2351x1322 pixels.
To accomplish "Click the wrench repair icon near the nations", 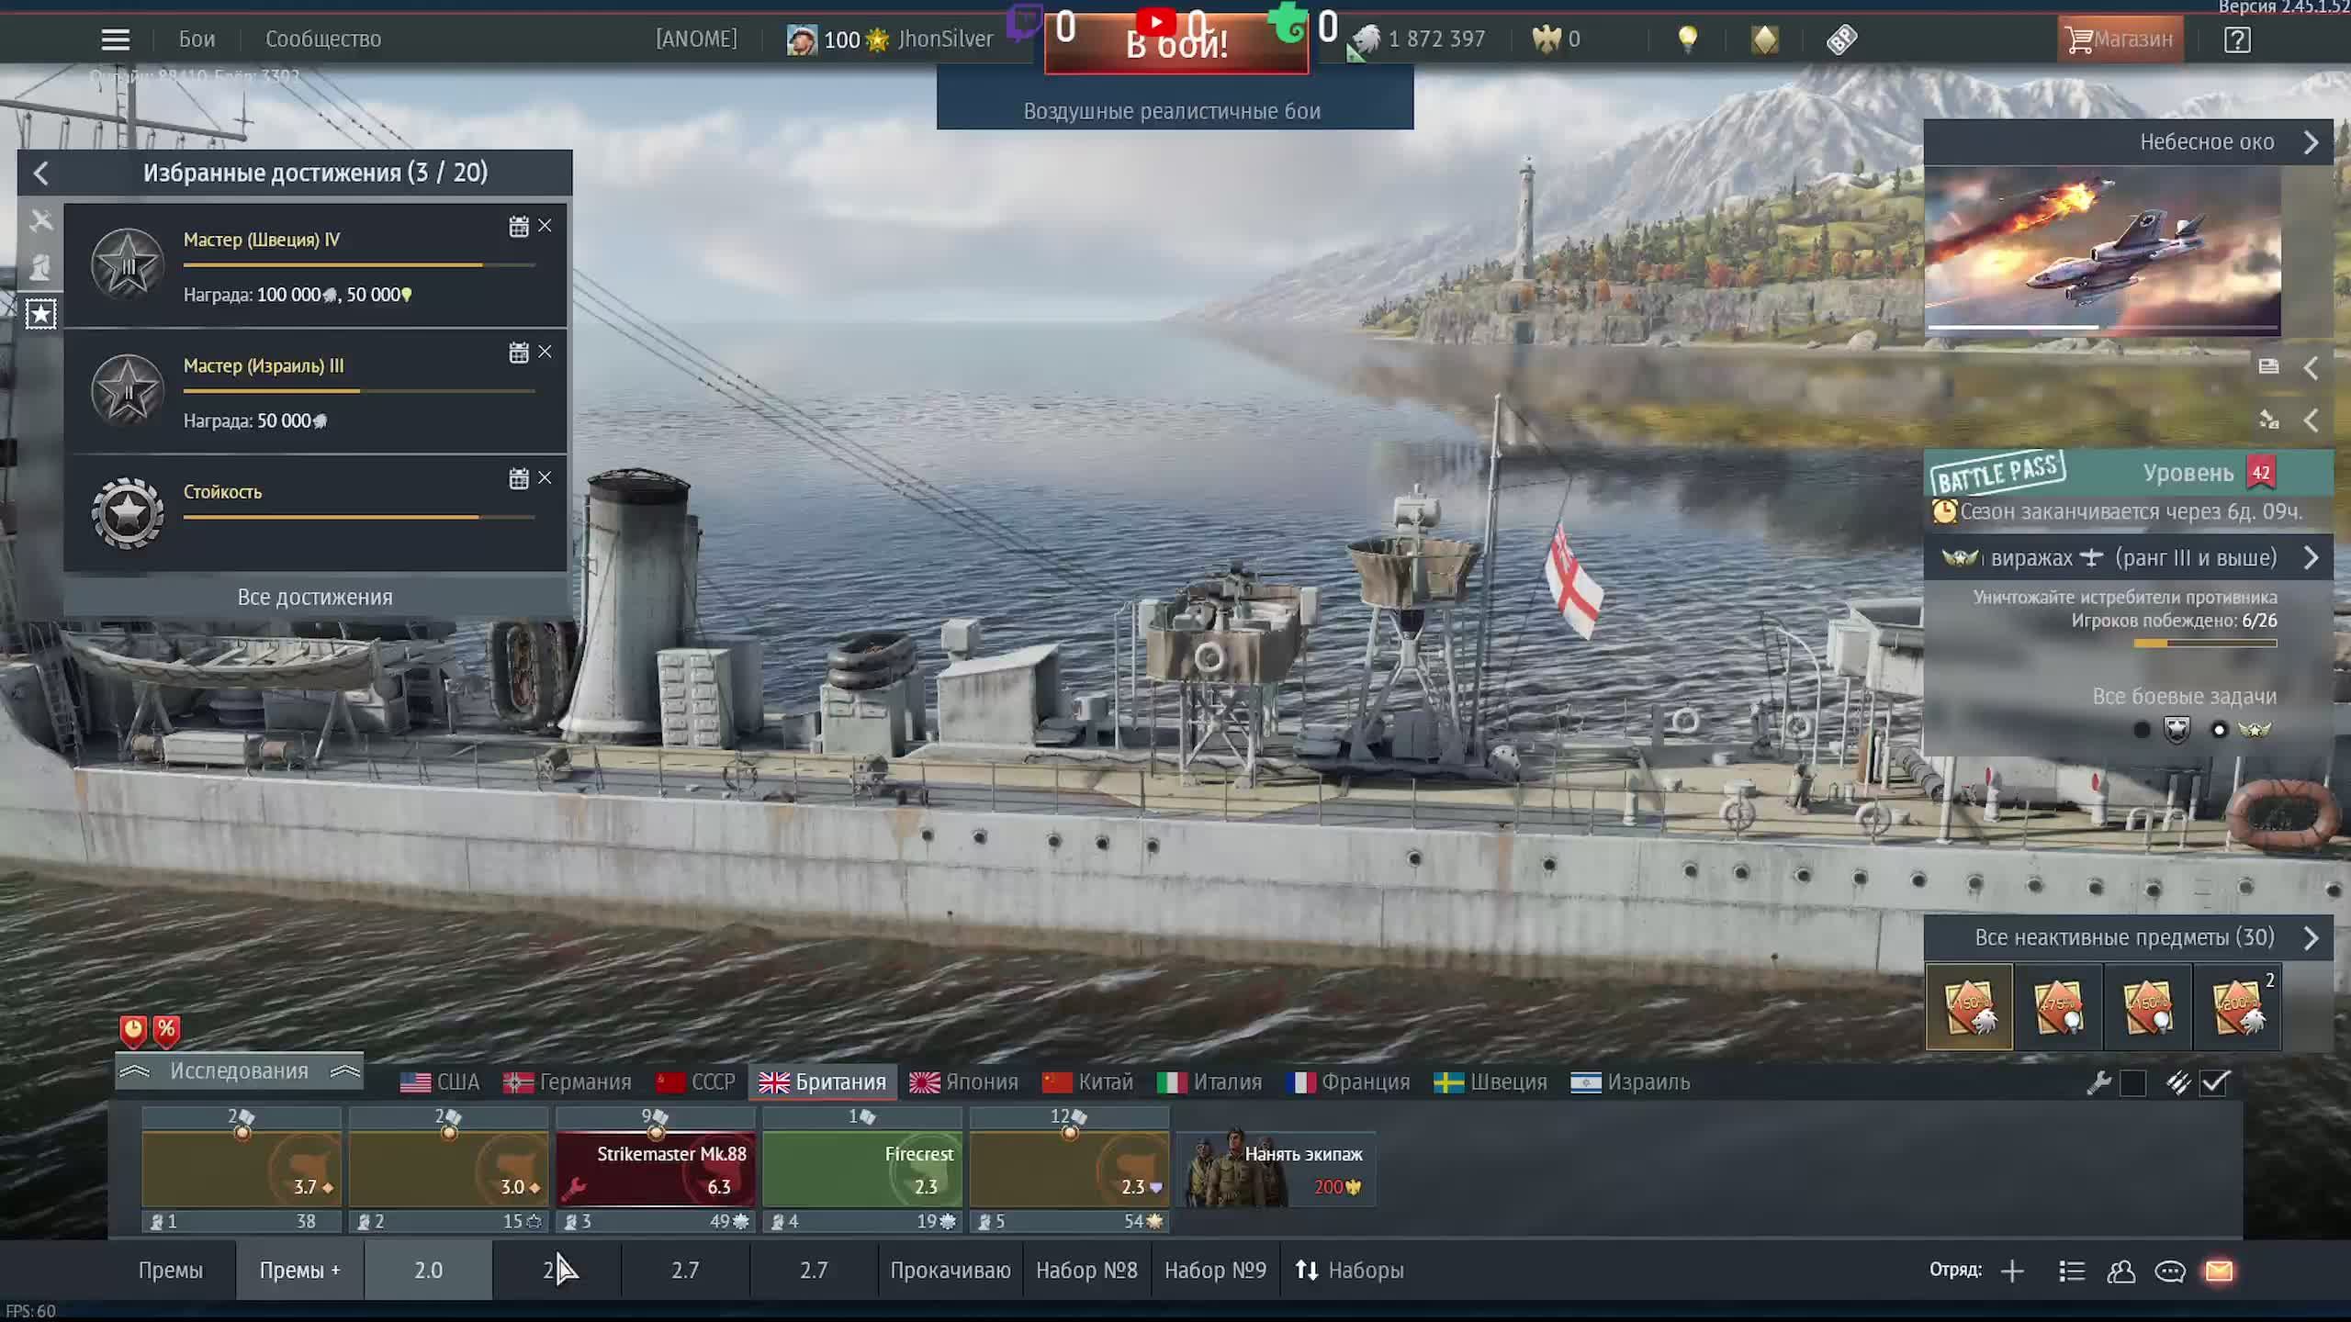I will (2098, 1083).
